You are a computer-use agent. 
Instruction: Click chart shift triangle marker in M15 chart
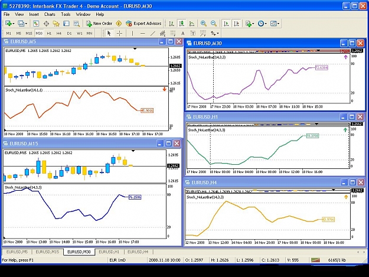pos(133,151)
